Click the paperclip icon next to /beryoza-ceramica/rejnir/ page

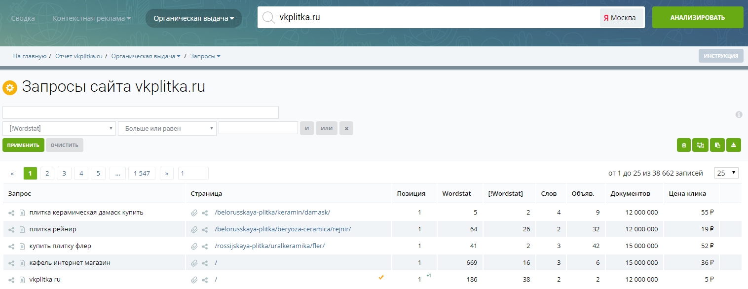[194, 229]
